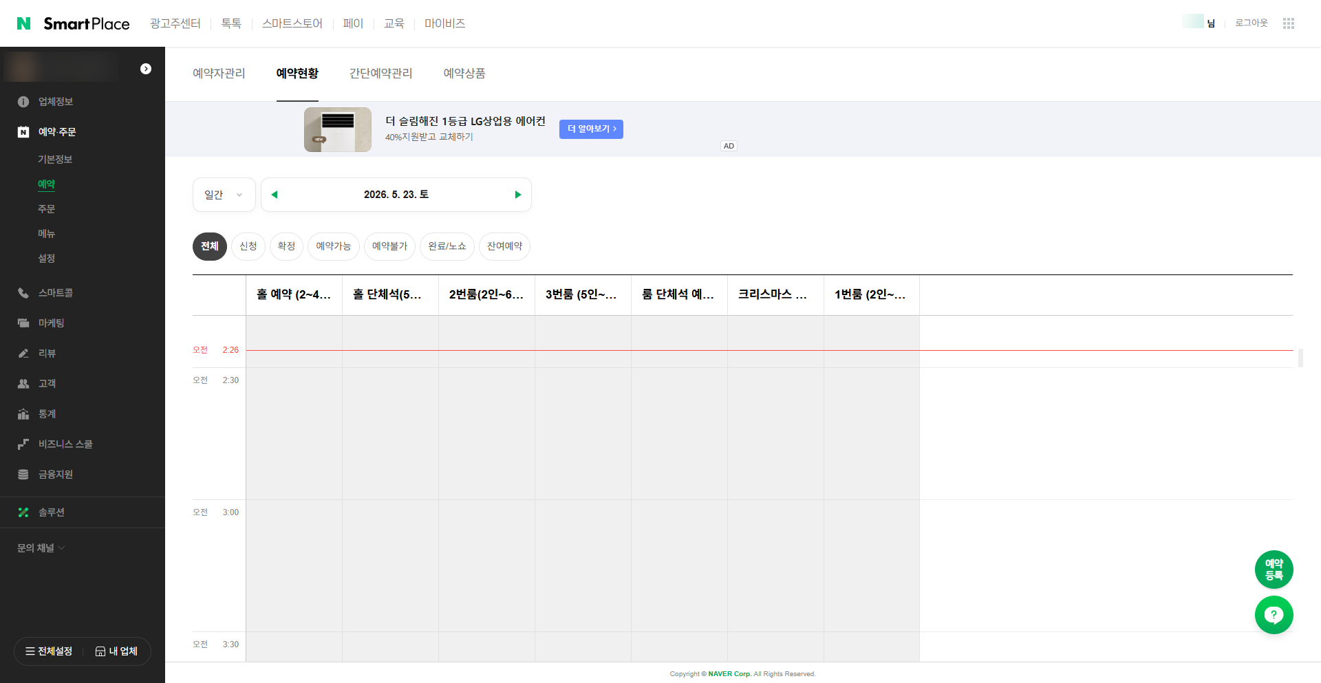The image size is (1321, 683).
Task: Open 마이비즈 in top navigation
Action: coord(445,23)
